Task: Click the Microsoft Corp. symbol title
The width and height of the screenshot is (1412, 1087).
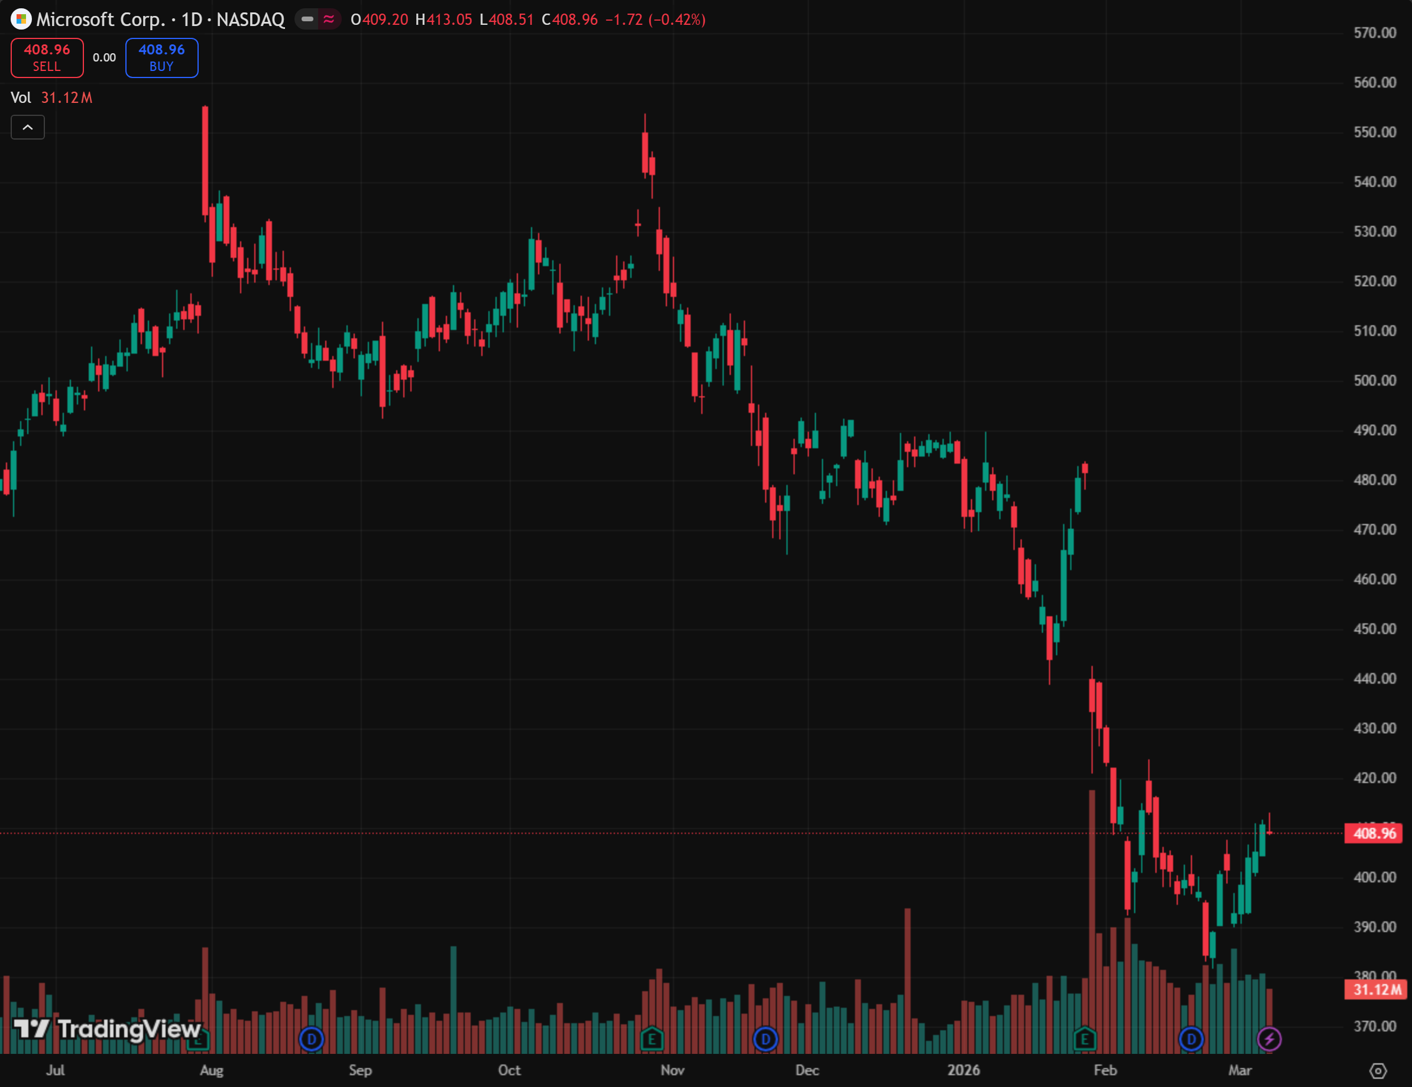Action: click(x=101, y=20)
